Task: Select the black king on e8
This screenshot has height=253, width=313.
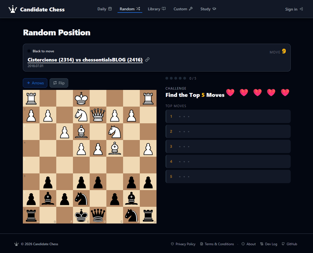Action: point(81,215)
